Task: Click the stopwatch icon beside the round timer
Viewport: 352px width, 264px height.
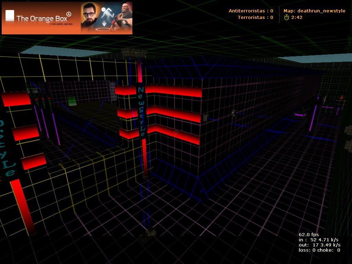Action: 286,17
